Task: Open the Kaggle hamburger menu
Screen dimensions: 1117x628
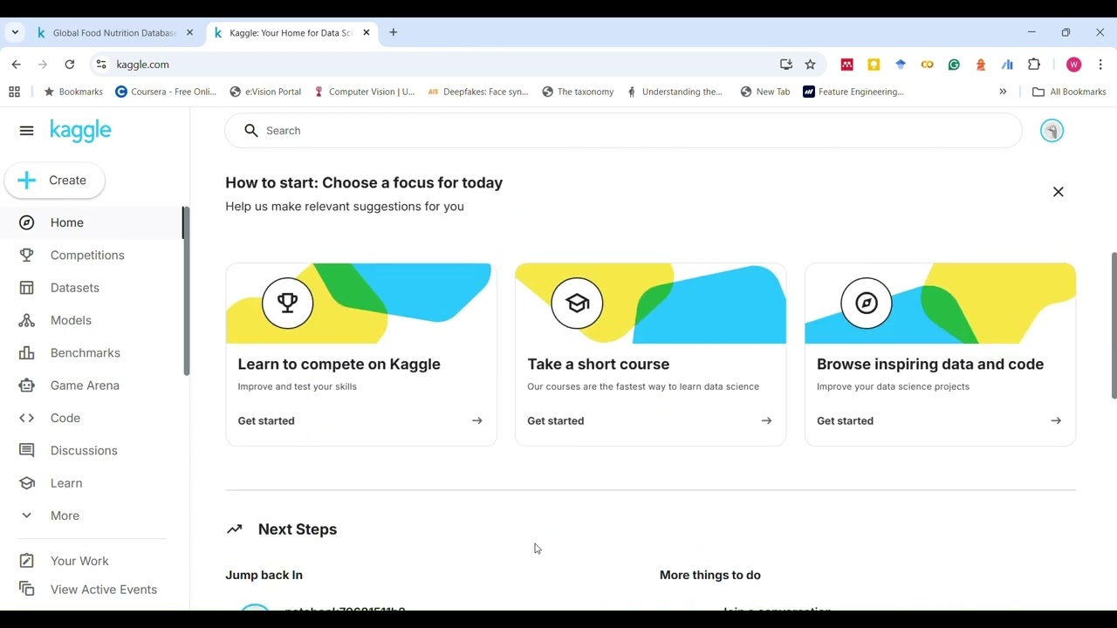Action: pos(26,131)
